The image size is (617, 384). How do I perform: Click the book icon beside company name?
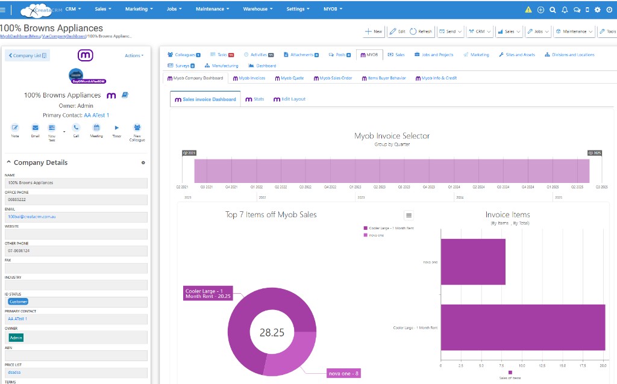[x=125, y=94]
